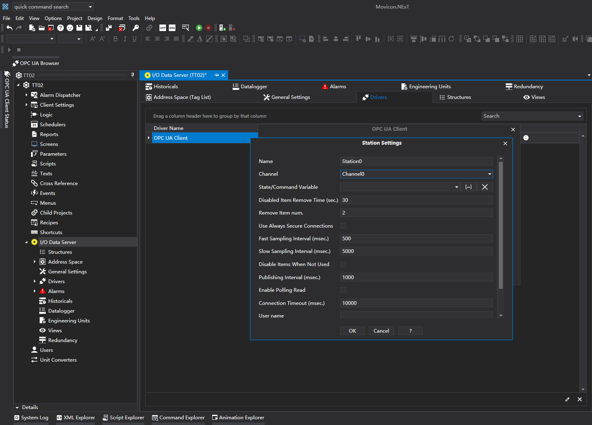The width and height of the screenshot is (592, 425).
Task: Click the Station Settings scrollbar down arrow
Action: pos(501,315)
